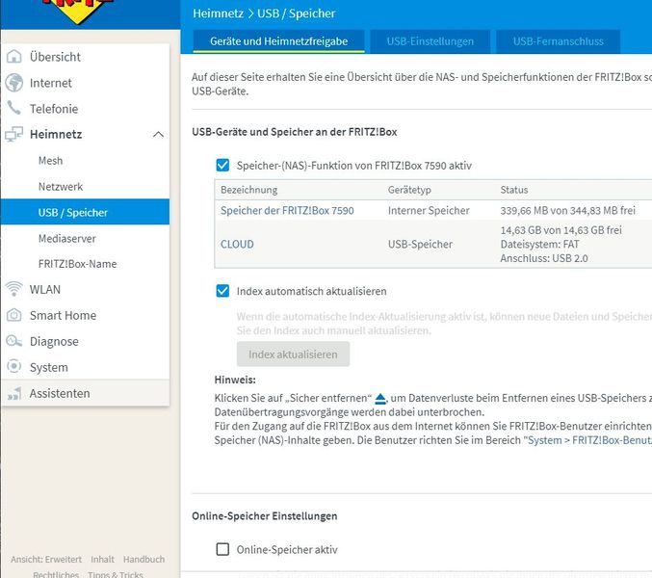Open the CLOUD storage link
Viewport: 652px width, 578px height.
[237, 244]
